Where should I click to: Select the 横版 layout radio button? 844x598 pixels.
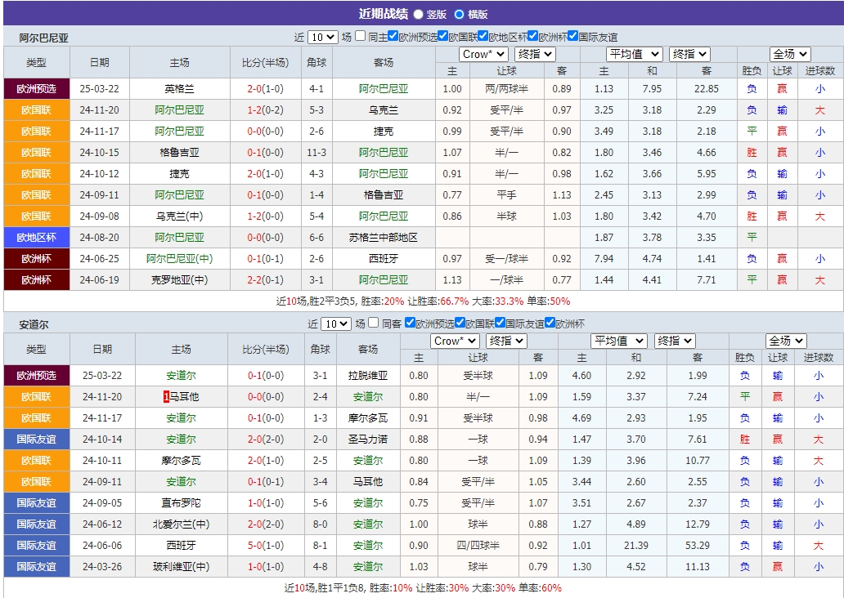click(x=460, y=14)
